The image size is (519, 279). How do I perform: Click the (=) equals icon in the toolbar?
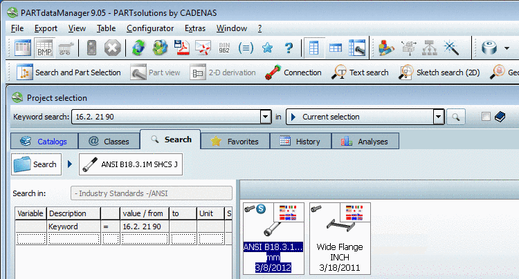[x=246, y=48]
